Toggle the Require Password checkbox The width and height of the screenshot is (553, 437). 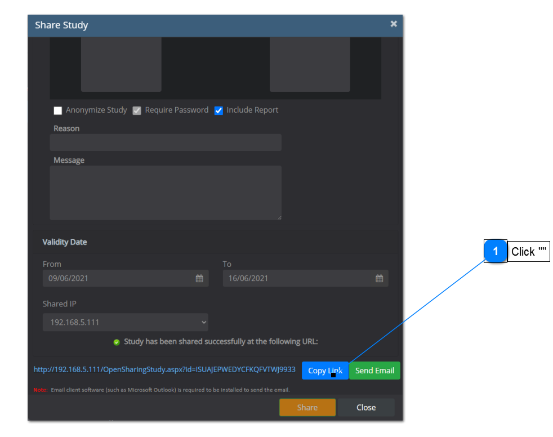tap(137, 110)
